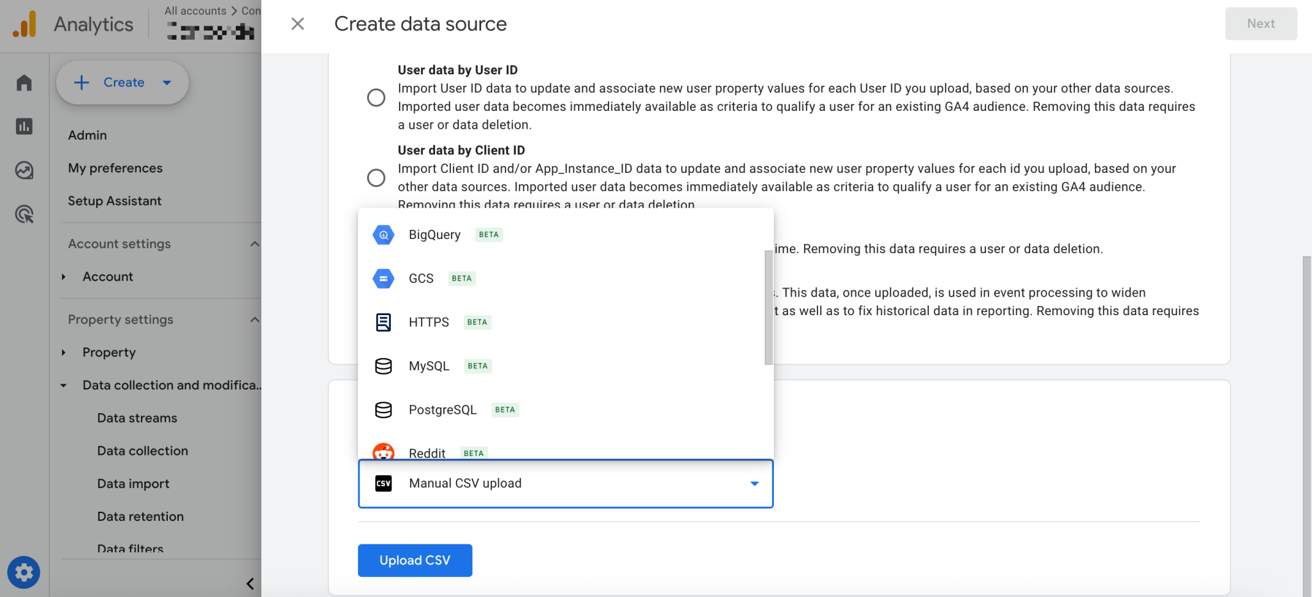Click the PostgreSQL database icon
The width and height of the screenshot is (1312, 597).
click(383, 410)
